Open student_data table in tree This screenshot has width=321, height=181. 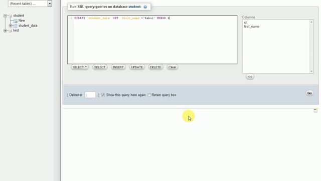click(x=28, y=26)
